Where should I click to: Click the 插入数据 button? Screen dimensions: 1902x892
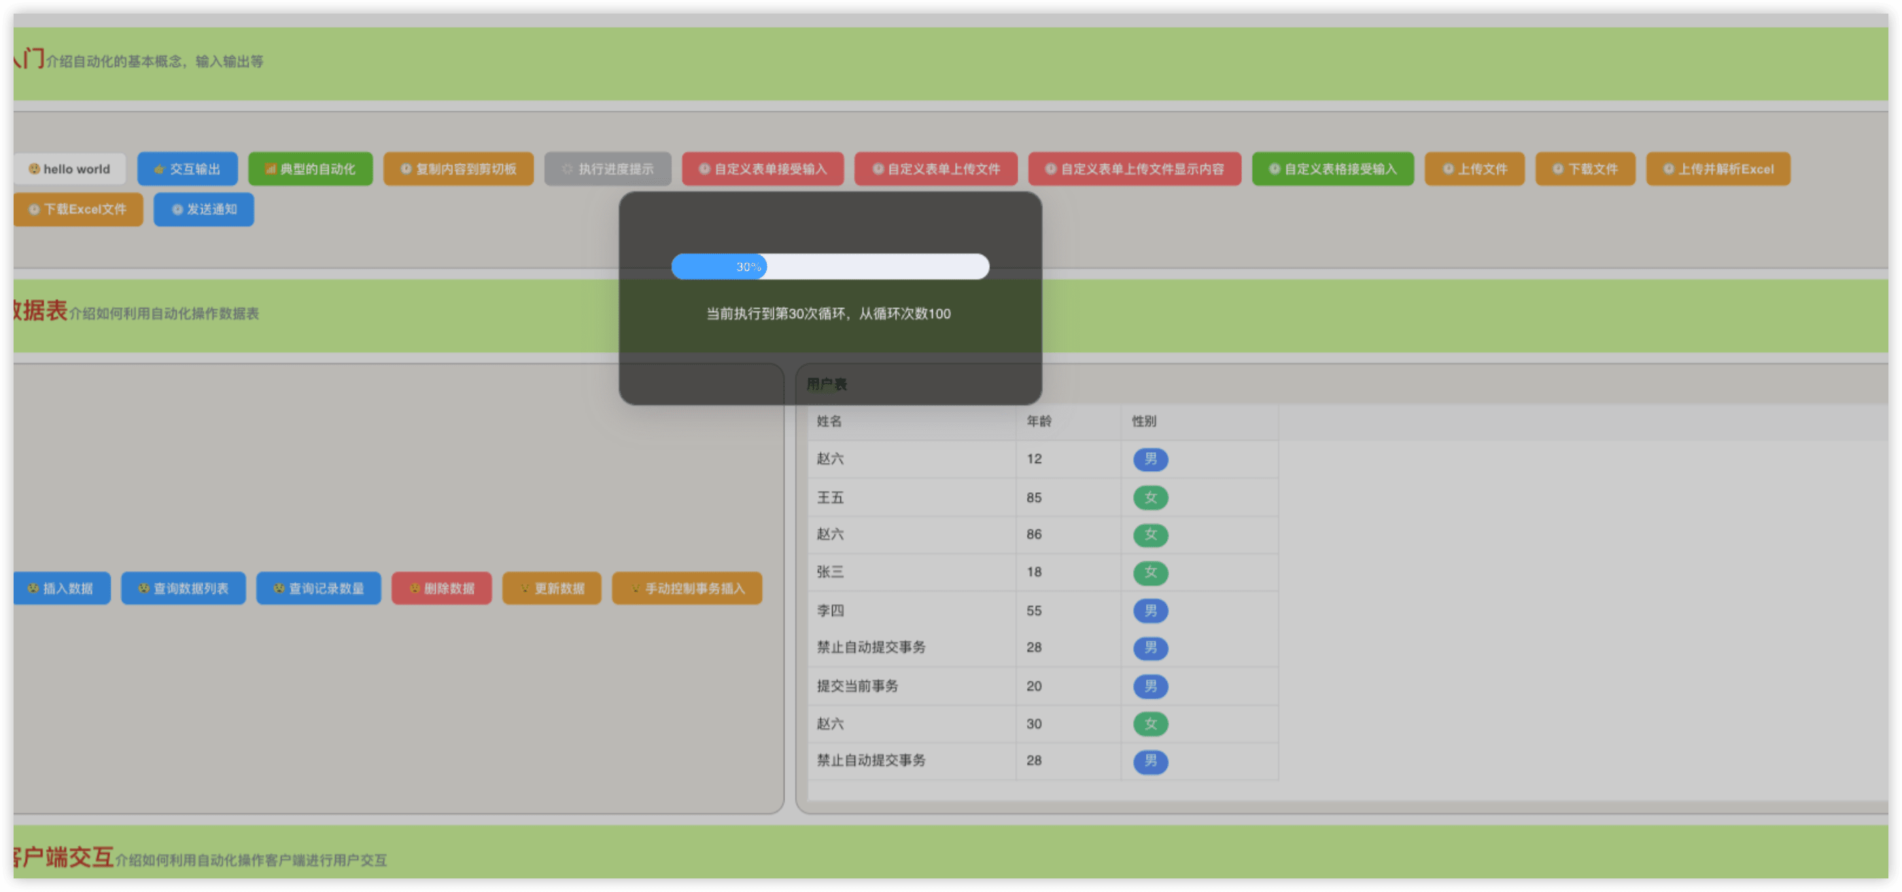point(62,589)
